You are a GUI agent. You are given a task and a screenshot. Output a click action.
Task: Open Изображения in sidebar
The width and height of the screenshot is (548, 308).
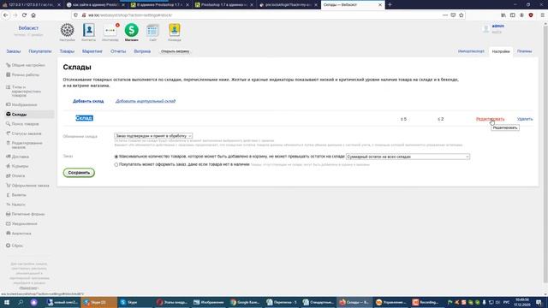point(24,104)
